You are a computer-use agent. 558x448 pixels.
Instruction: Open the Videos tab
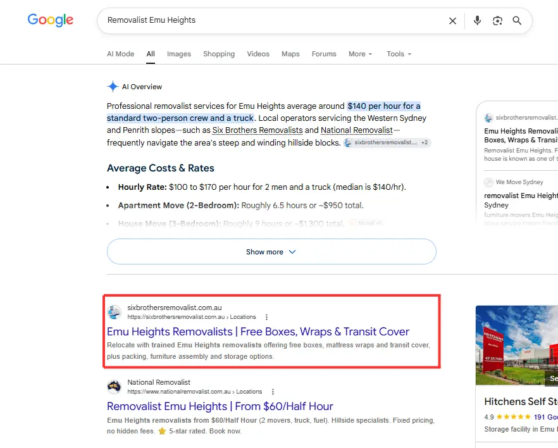tap(258, 54)
